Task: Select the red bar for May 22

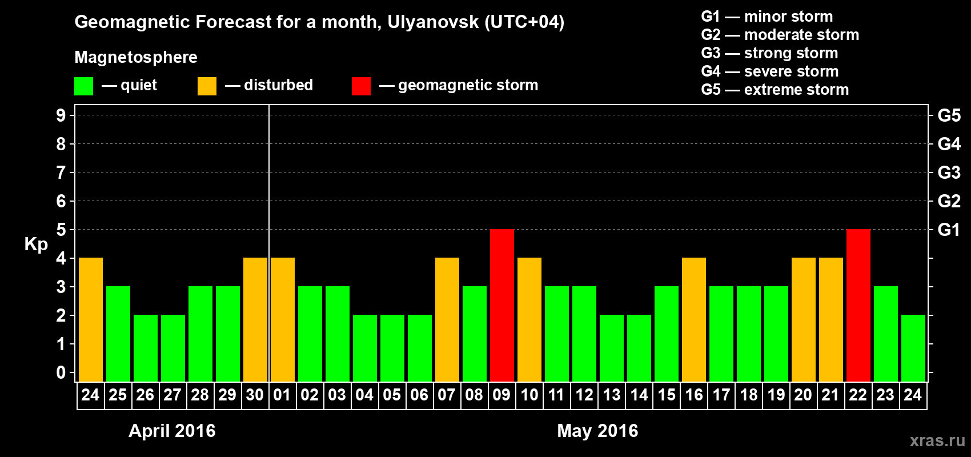Action: [x=858, y=305]
